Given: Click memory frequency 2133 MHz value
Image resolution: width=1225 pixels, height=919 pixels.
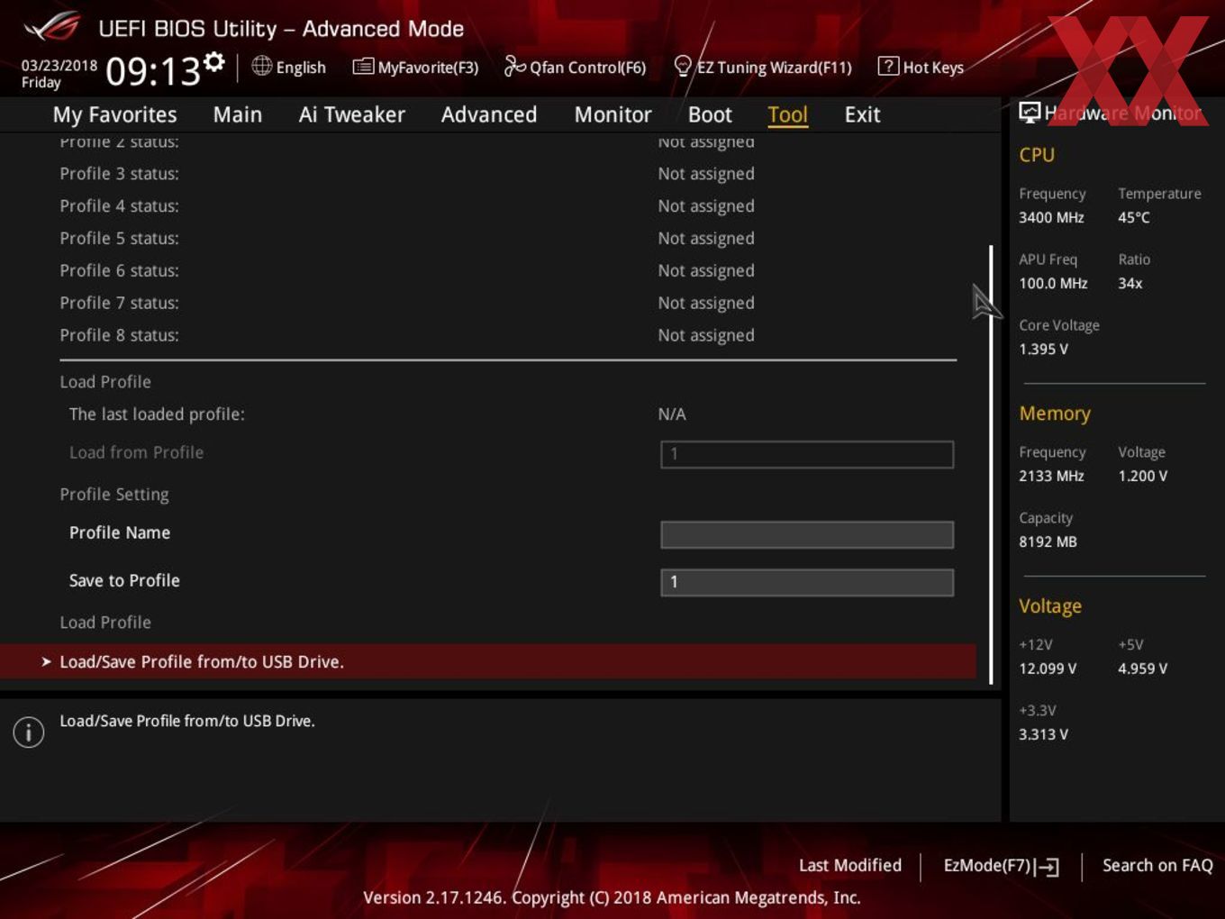Looking at the screenshot, I should (x=1051, y=476).
